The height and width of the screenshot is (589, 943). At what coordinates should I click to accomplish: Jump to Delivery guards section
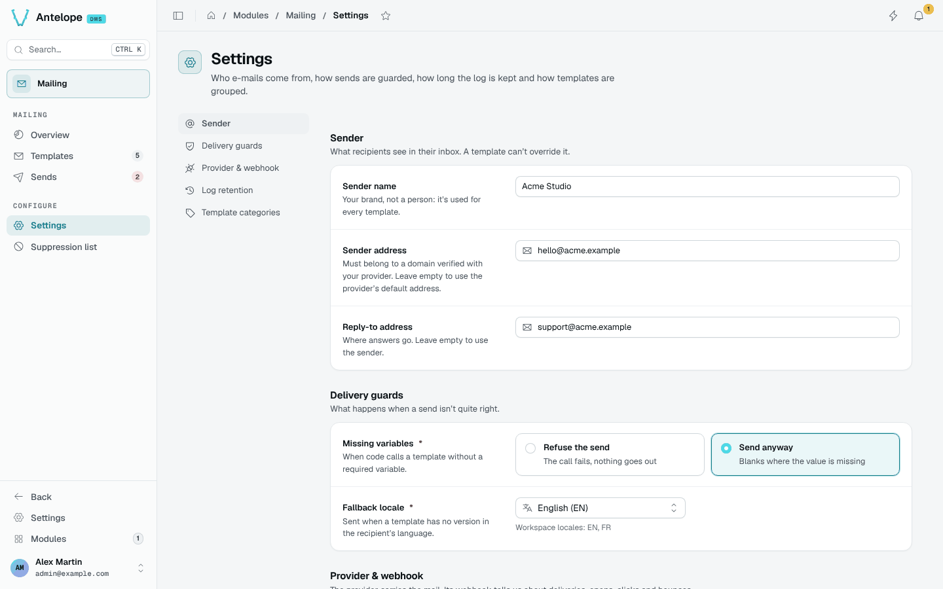coord(244,146)
